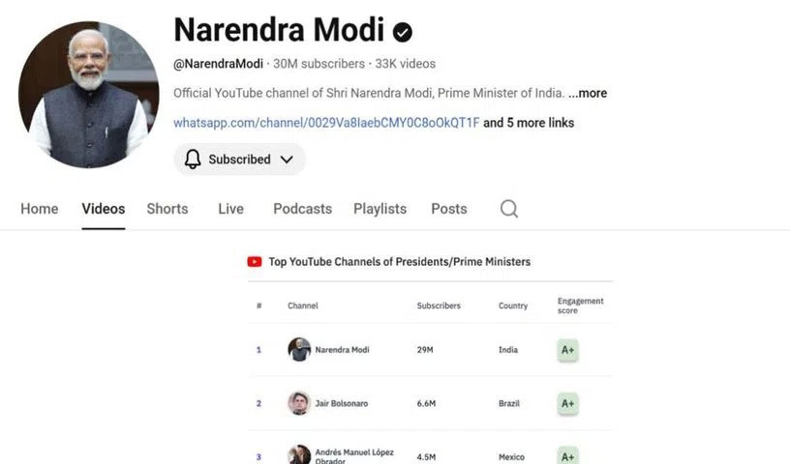
Task: Click the verified checkmark badge beside channel name
Action: (x=403, y=32)
